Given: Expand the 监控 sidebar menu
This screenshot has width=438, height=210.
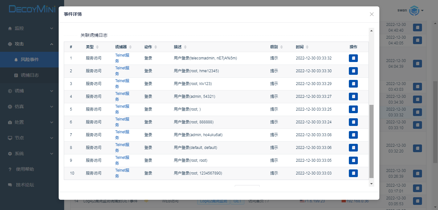Looking at the screenshot, I should click(x=30, y=28).
